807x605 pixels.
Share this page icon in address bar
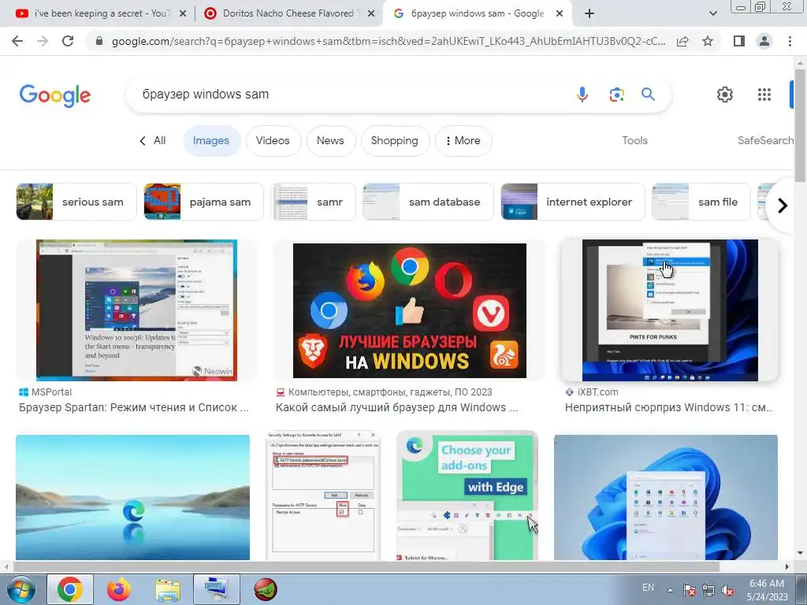click(682, 41)
